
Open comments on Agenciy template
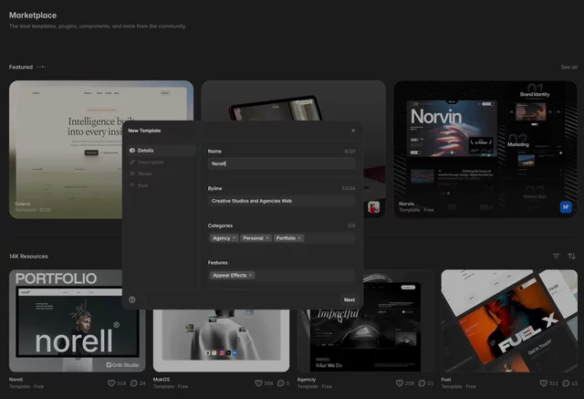pyautogui.click(x=422, y=383)
